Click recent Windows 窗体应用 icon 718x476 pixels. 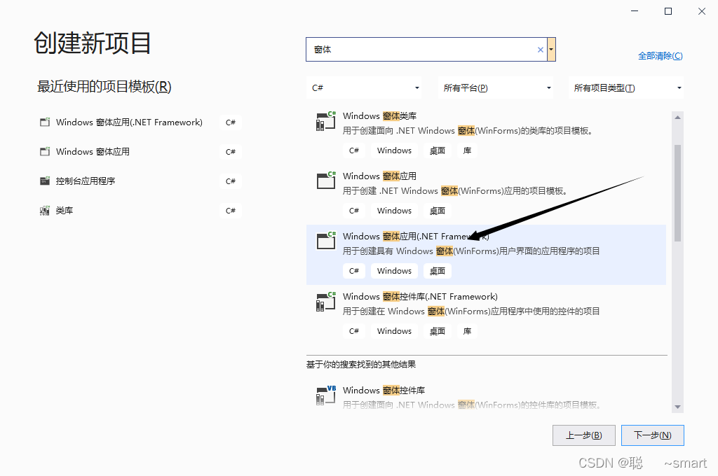pos(45,151)
